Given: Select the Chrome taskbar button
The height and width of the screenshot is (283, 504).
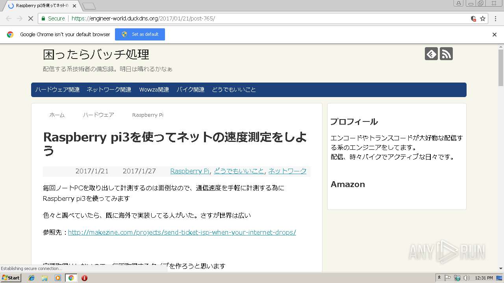Looking at the screenshot, I should point(71,278).
